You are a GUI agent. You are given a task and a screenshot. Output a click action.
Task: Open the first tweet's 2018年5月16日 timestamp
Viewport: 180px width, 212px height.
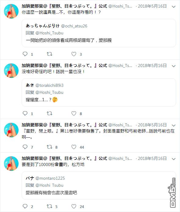(152, 6)
